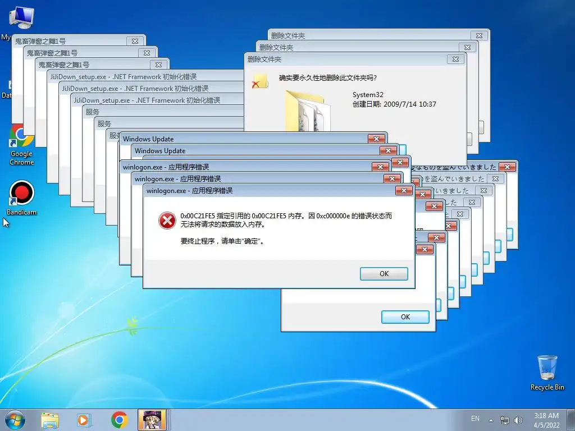The height and width of the screenshot is (431, 575).
Task: Click the frontmost JiJiDown_setup.exe title bar
Action: pos(158,100)
